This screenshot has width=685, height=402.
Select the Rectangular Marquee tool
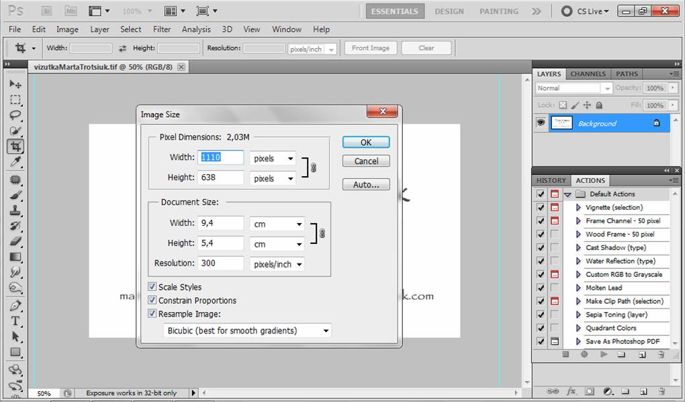coord(15,99)
